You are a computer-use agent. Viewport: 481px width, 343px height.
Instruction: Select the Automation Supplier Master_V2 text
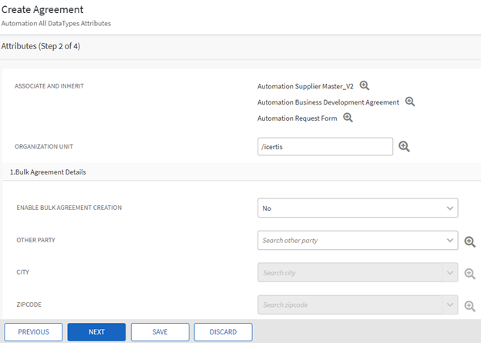[x=305, y=87]
